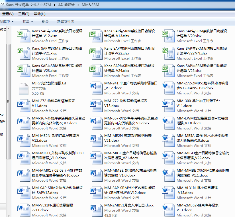Image resolution: width=235 pixels, height=217 pixels.
Task: Click the Excel icon for 计清单-V25.xlsx
Action: 168,71
